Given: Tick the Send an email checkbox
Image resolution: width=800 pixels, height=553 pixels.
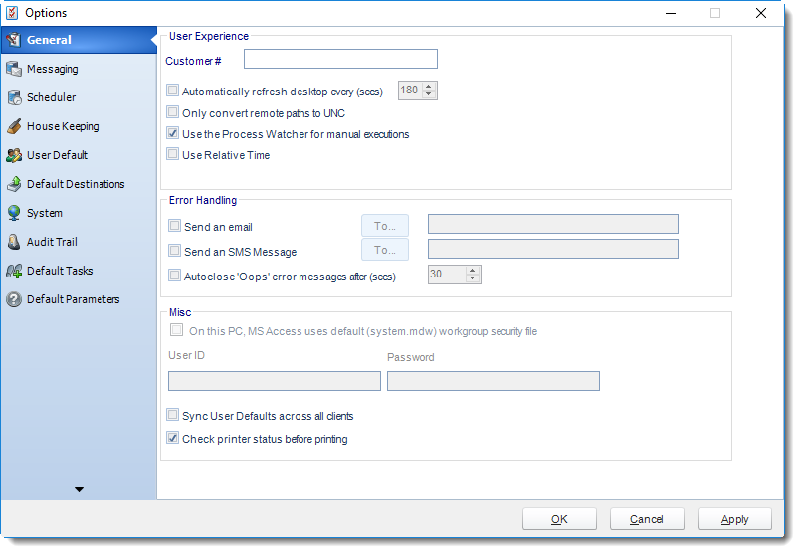Looking at the screenshot, I should 174,225.
